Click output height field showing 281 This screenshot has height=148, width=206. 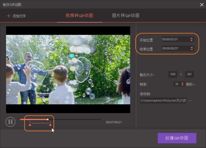tap(189, 74)
